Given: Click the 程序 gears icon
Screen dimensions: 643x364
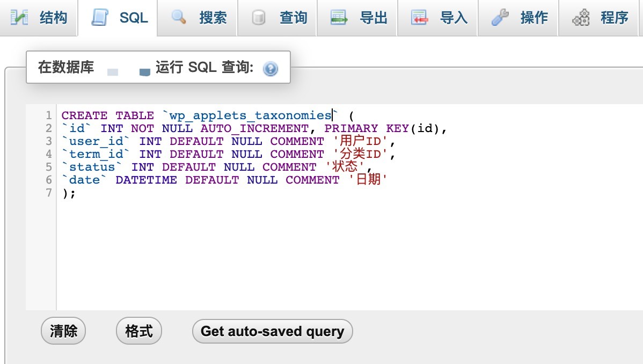Looking at the screenshot, I should pyautogui.click(x=581, y=18).
